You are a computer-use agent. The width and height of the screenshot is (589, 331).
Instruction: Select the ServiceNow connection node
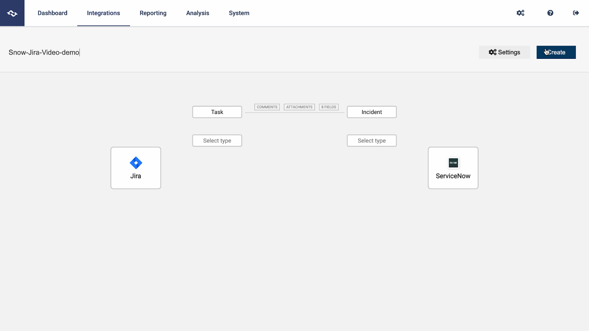pos(453,168)
